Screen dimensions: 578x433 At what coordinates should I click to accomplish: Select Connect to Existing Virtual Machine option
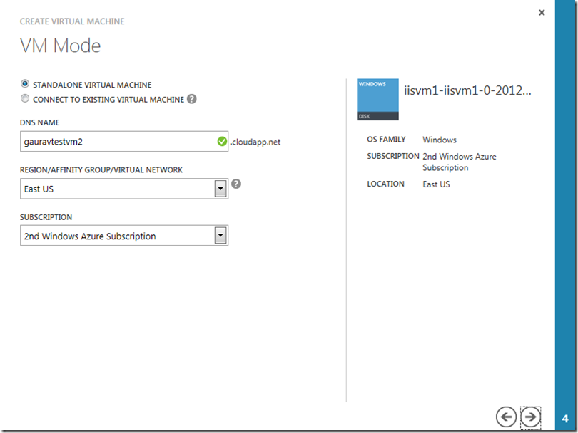(25, 98)
